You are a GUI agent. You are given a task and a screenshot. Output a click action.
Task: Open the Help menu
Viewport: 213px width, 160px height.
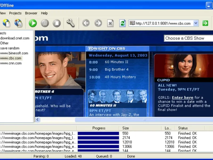tap(44, 13)
